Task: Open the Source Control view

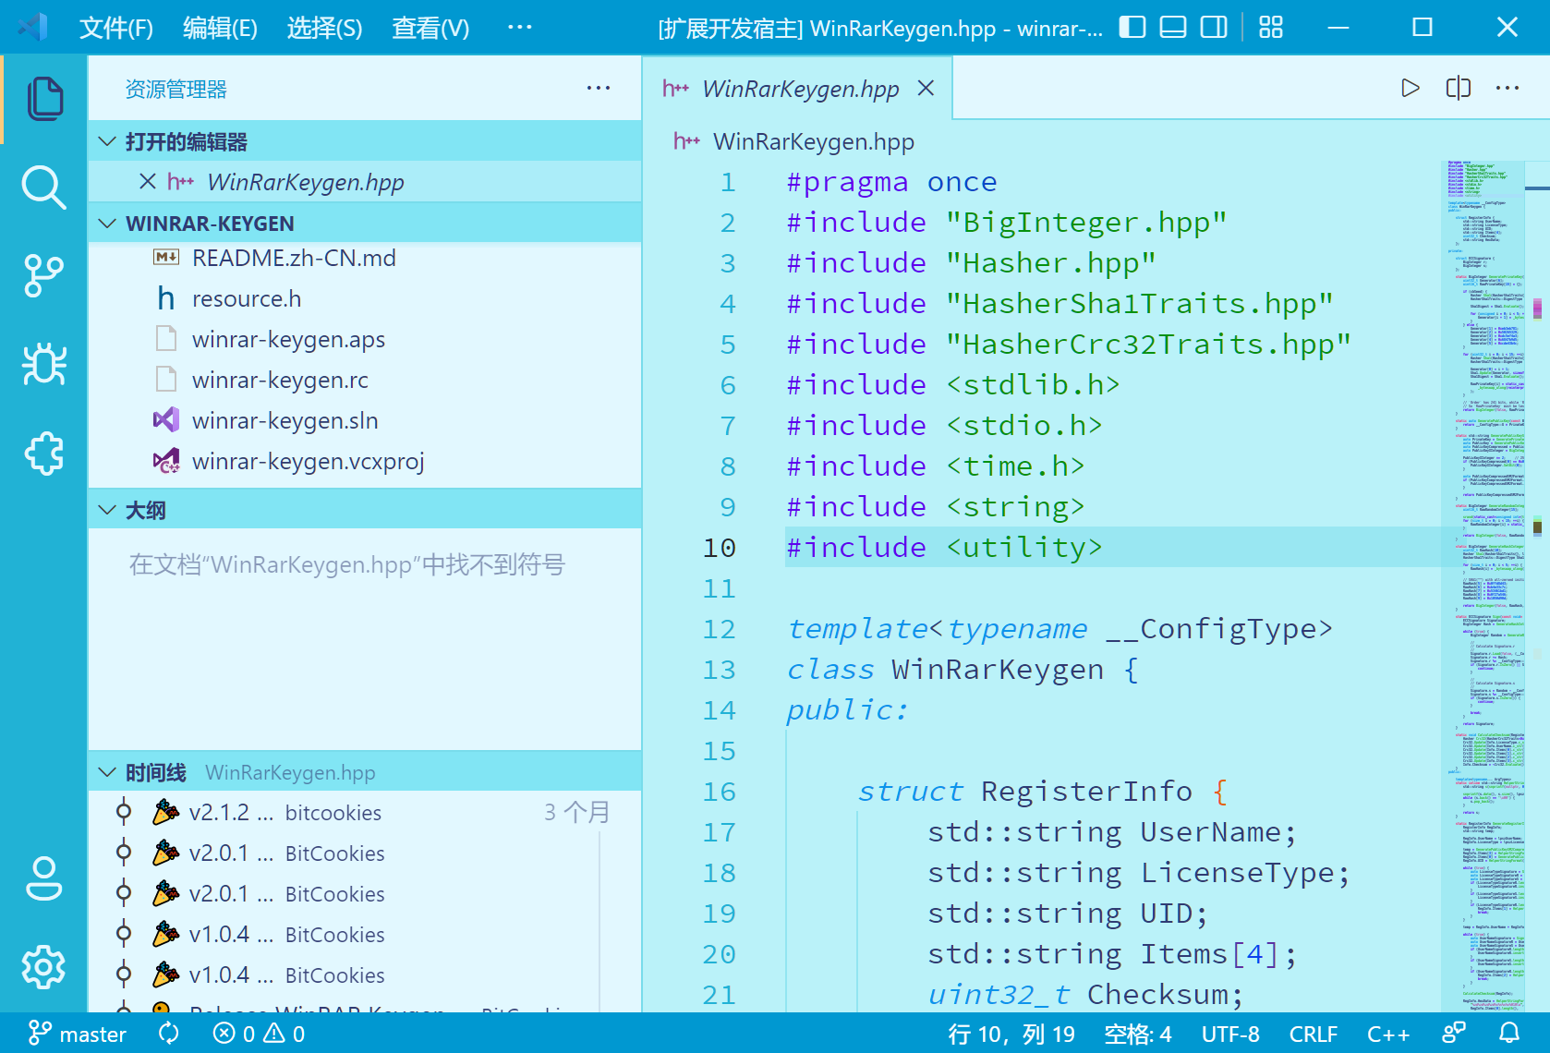Action: pos(44,276)
